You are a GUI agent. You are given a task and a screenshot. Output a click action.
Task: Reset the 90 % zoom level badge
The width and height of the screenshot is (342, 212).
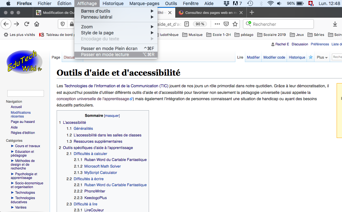click(x=200, y=24)
